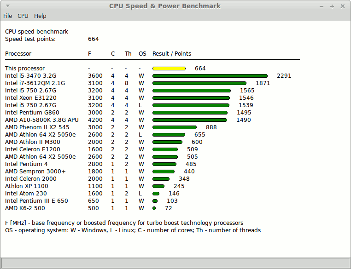Click the Intel Atom 230 result bar
This screenshot has height=269, width=351.
[156, 194]
